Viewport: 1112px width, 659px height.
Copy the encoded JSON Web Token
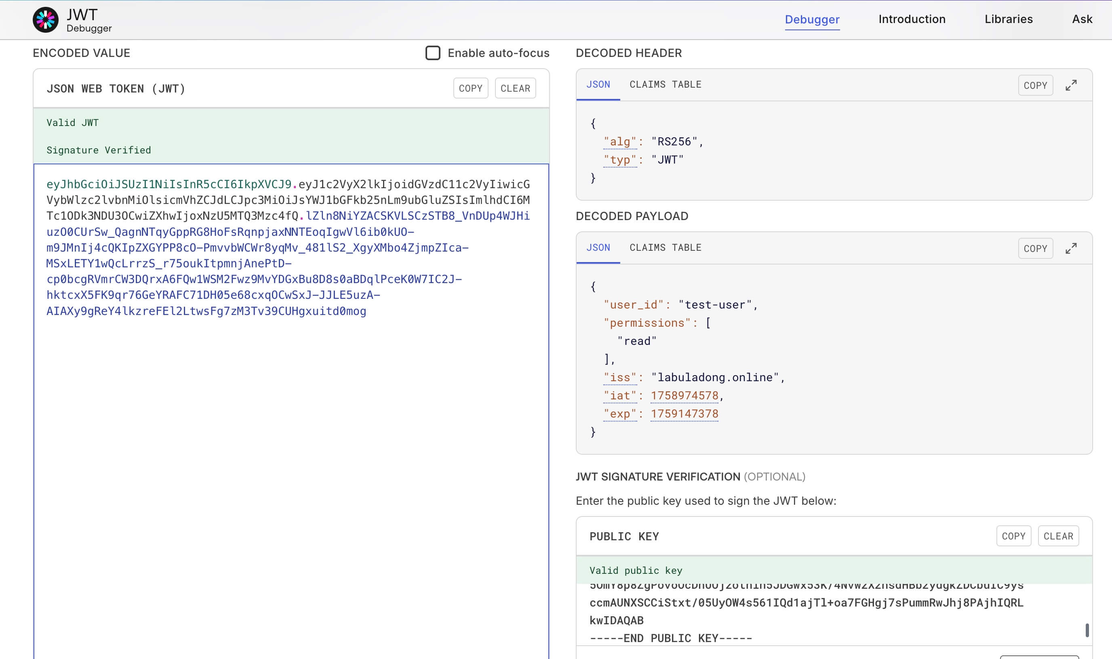pyautogui.click(x=470, y=88)
